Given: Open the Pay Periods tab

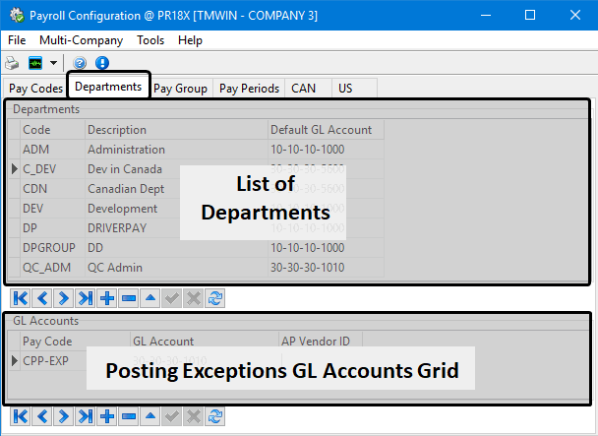Looking at the screenshot, I should pyautogui.click(x=249, y=88).
